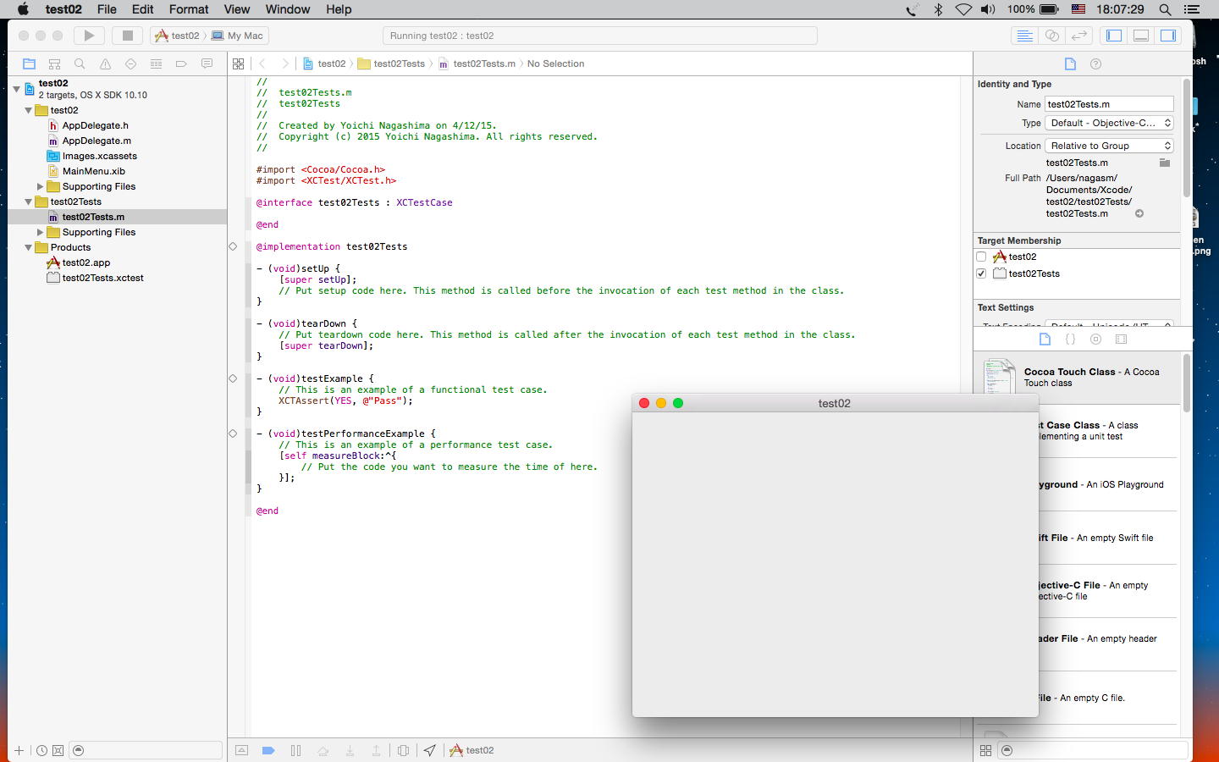Select AppDelegate.m in project navigator

point(97,141)
